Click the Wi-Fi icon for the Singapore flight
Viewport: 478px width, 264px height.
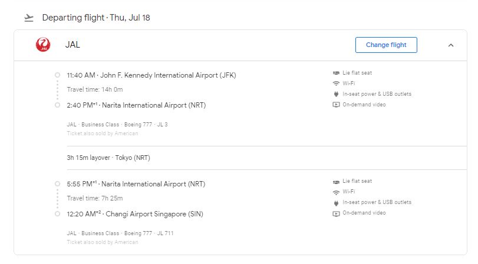click(336, 192)
